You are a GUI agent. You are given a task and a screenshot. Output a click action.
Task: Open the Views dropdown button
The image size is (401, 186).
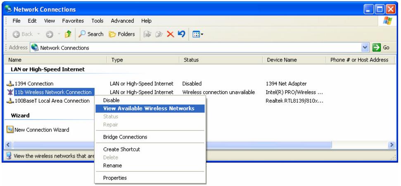click(198, 34)
